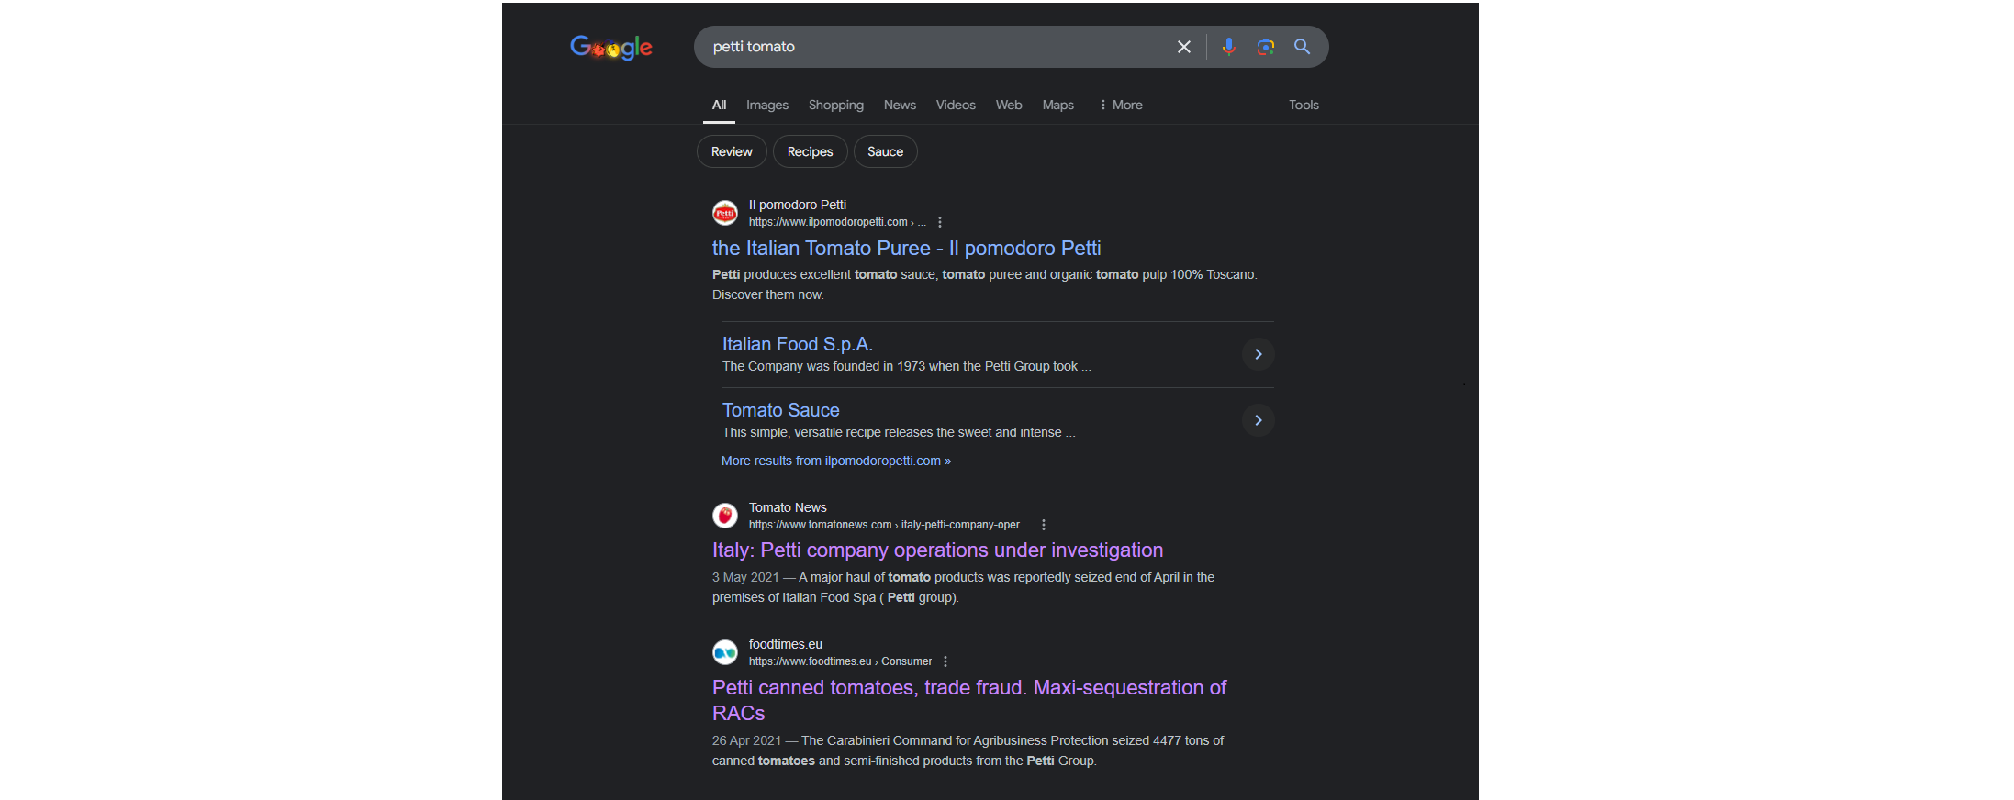Click the 'Tomato News' site name

point(788,507)
